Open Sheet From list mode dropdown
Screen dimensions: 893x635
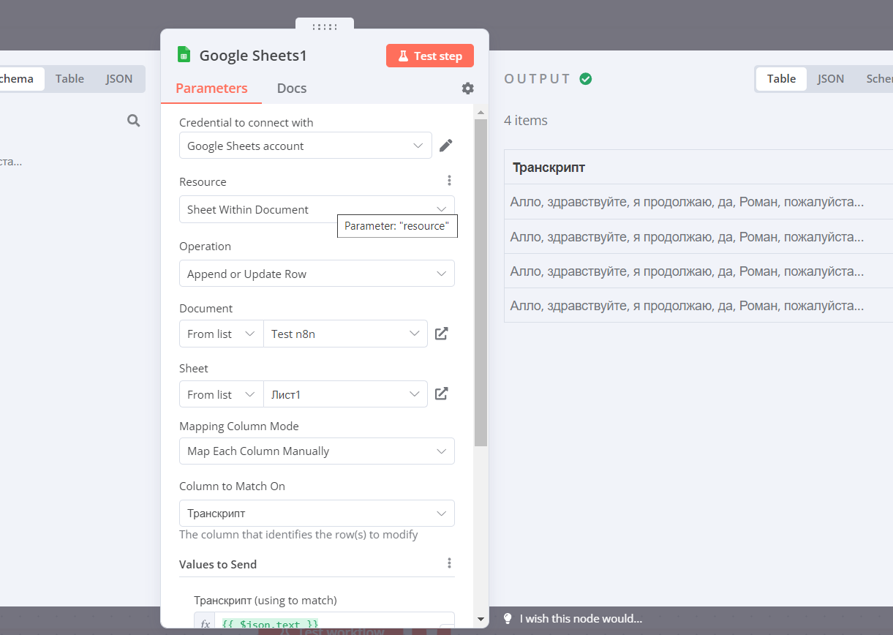tap(221, 394)
